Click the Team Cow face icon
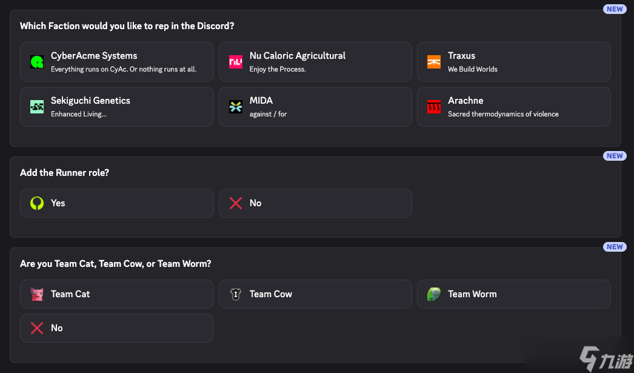This screenshot has height=373, width=634. coord(235,294)
